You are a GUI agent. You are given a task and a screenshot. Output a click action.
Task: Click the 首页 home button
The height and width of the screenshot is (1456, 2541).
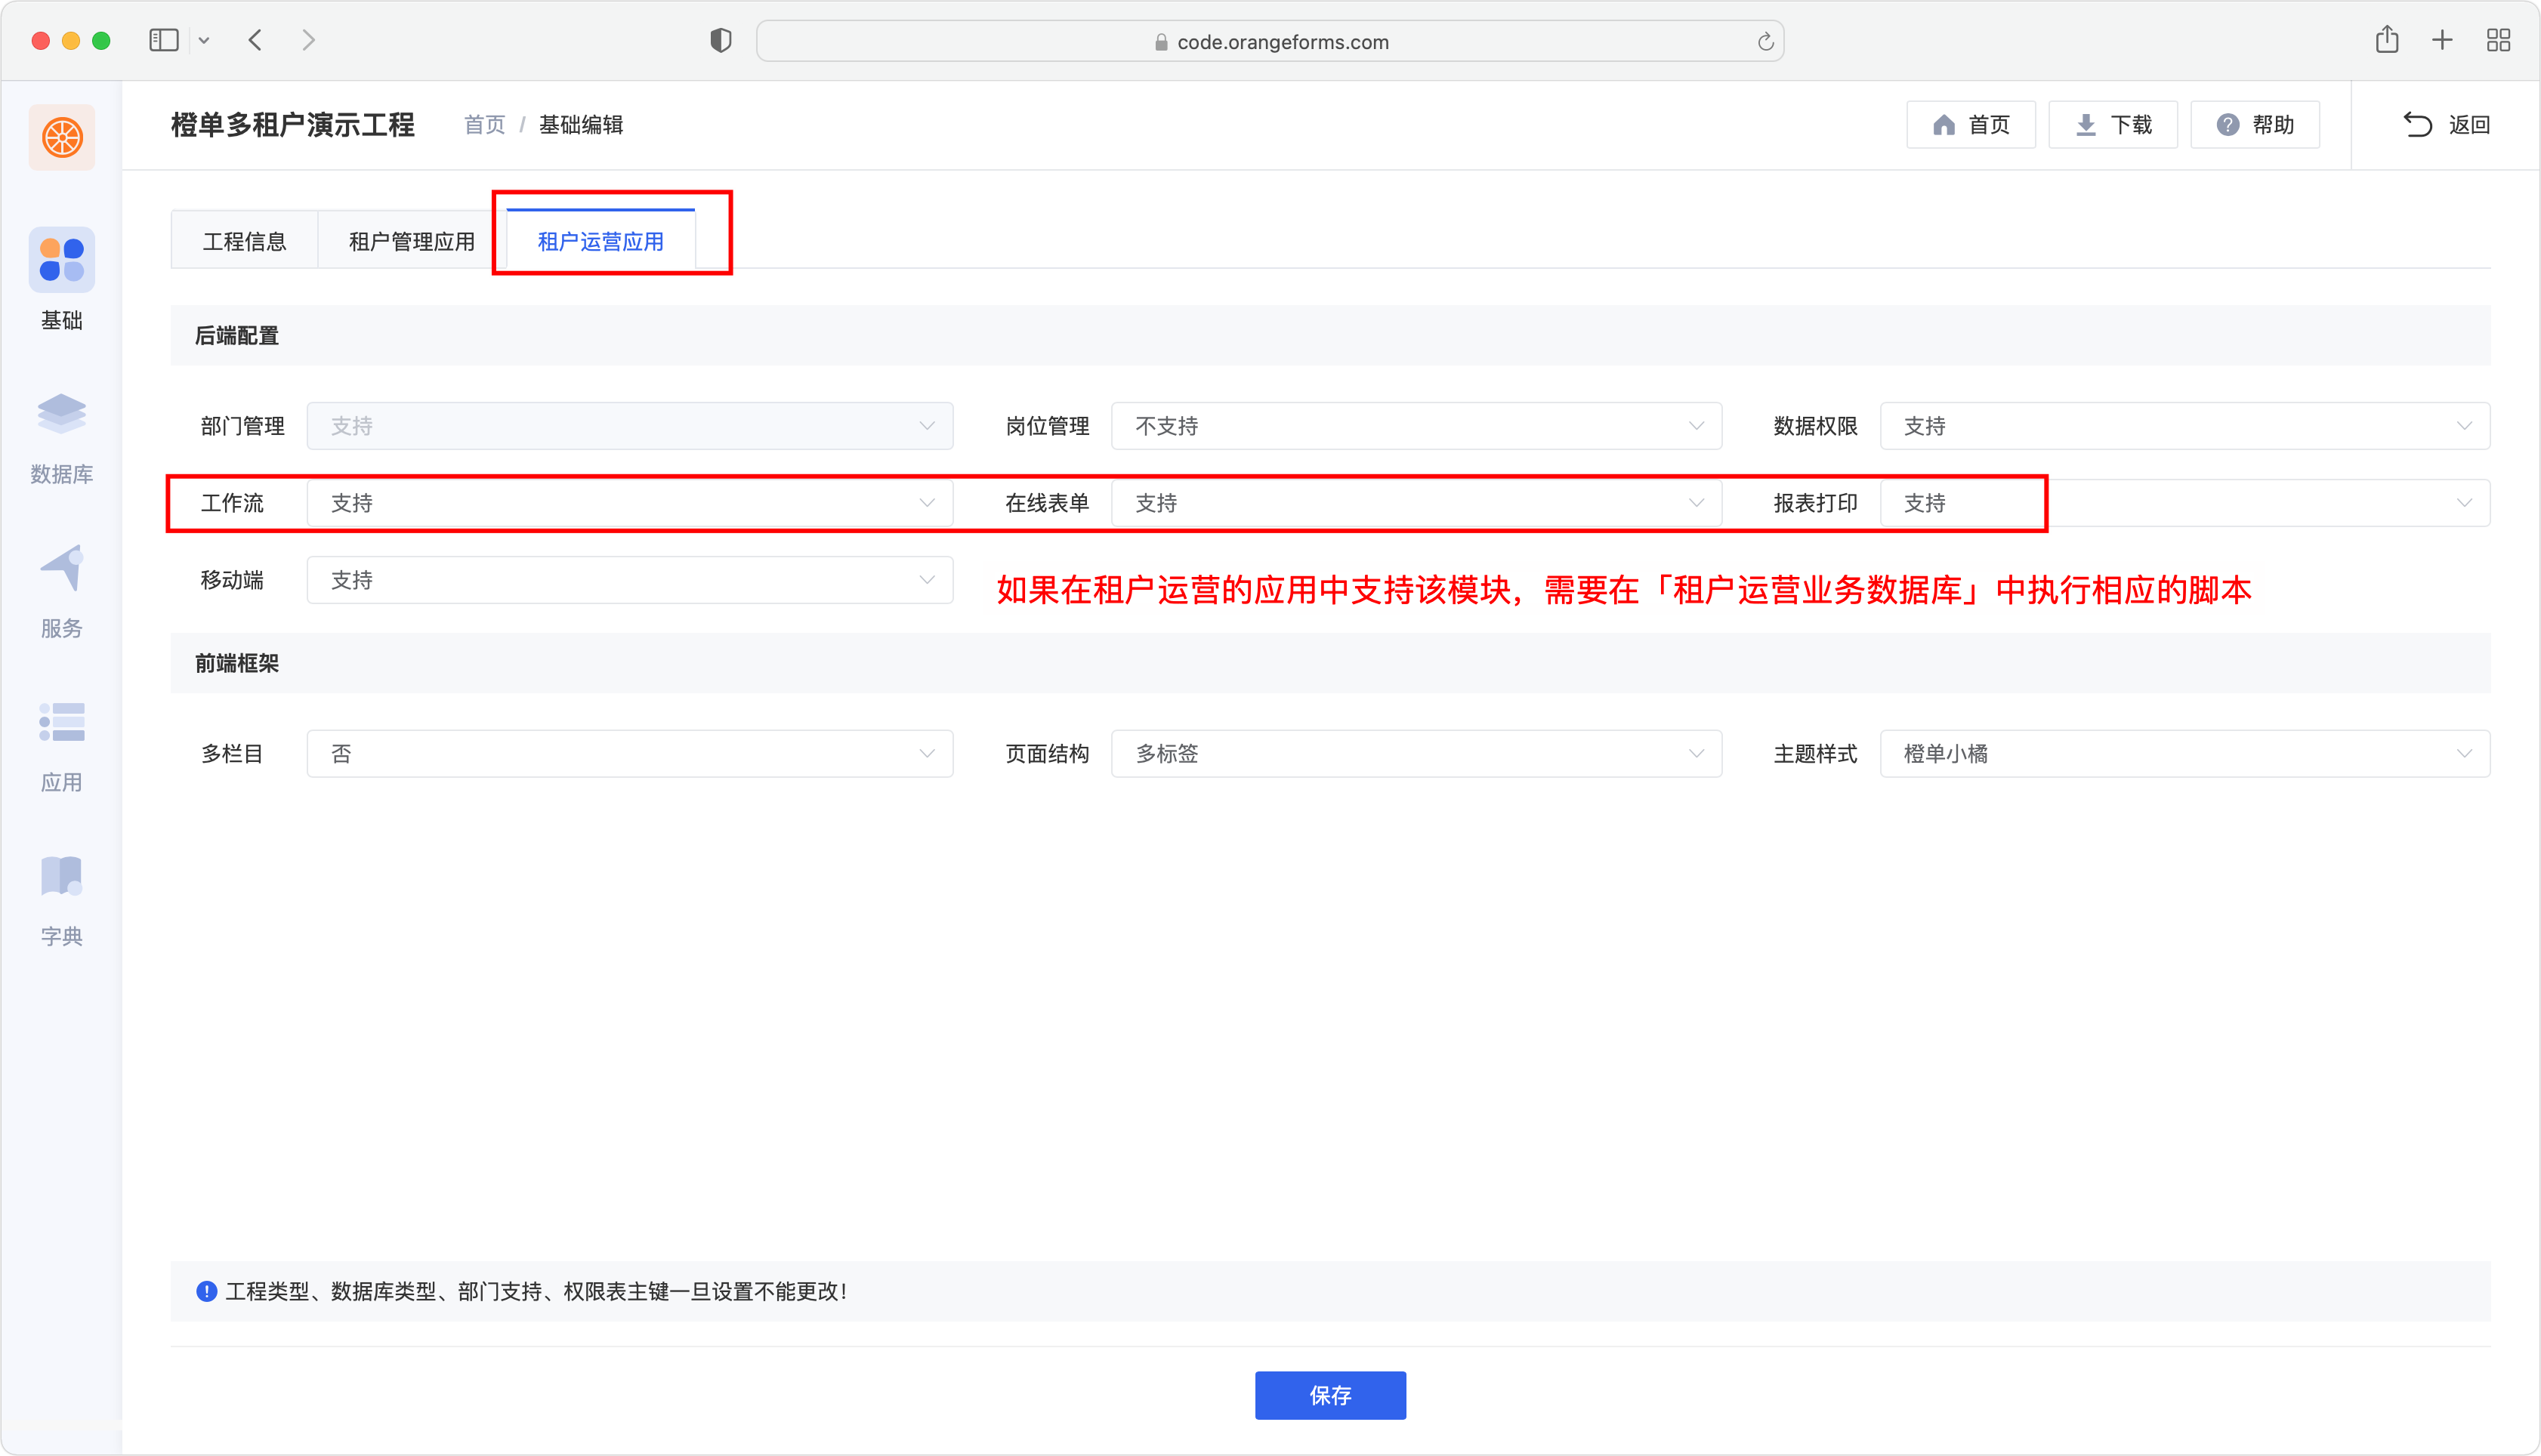click(x=1970, y=125)
